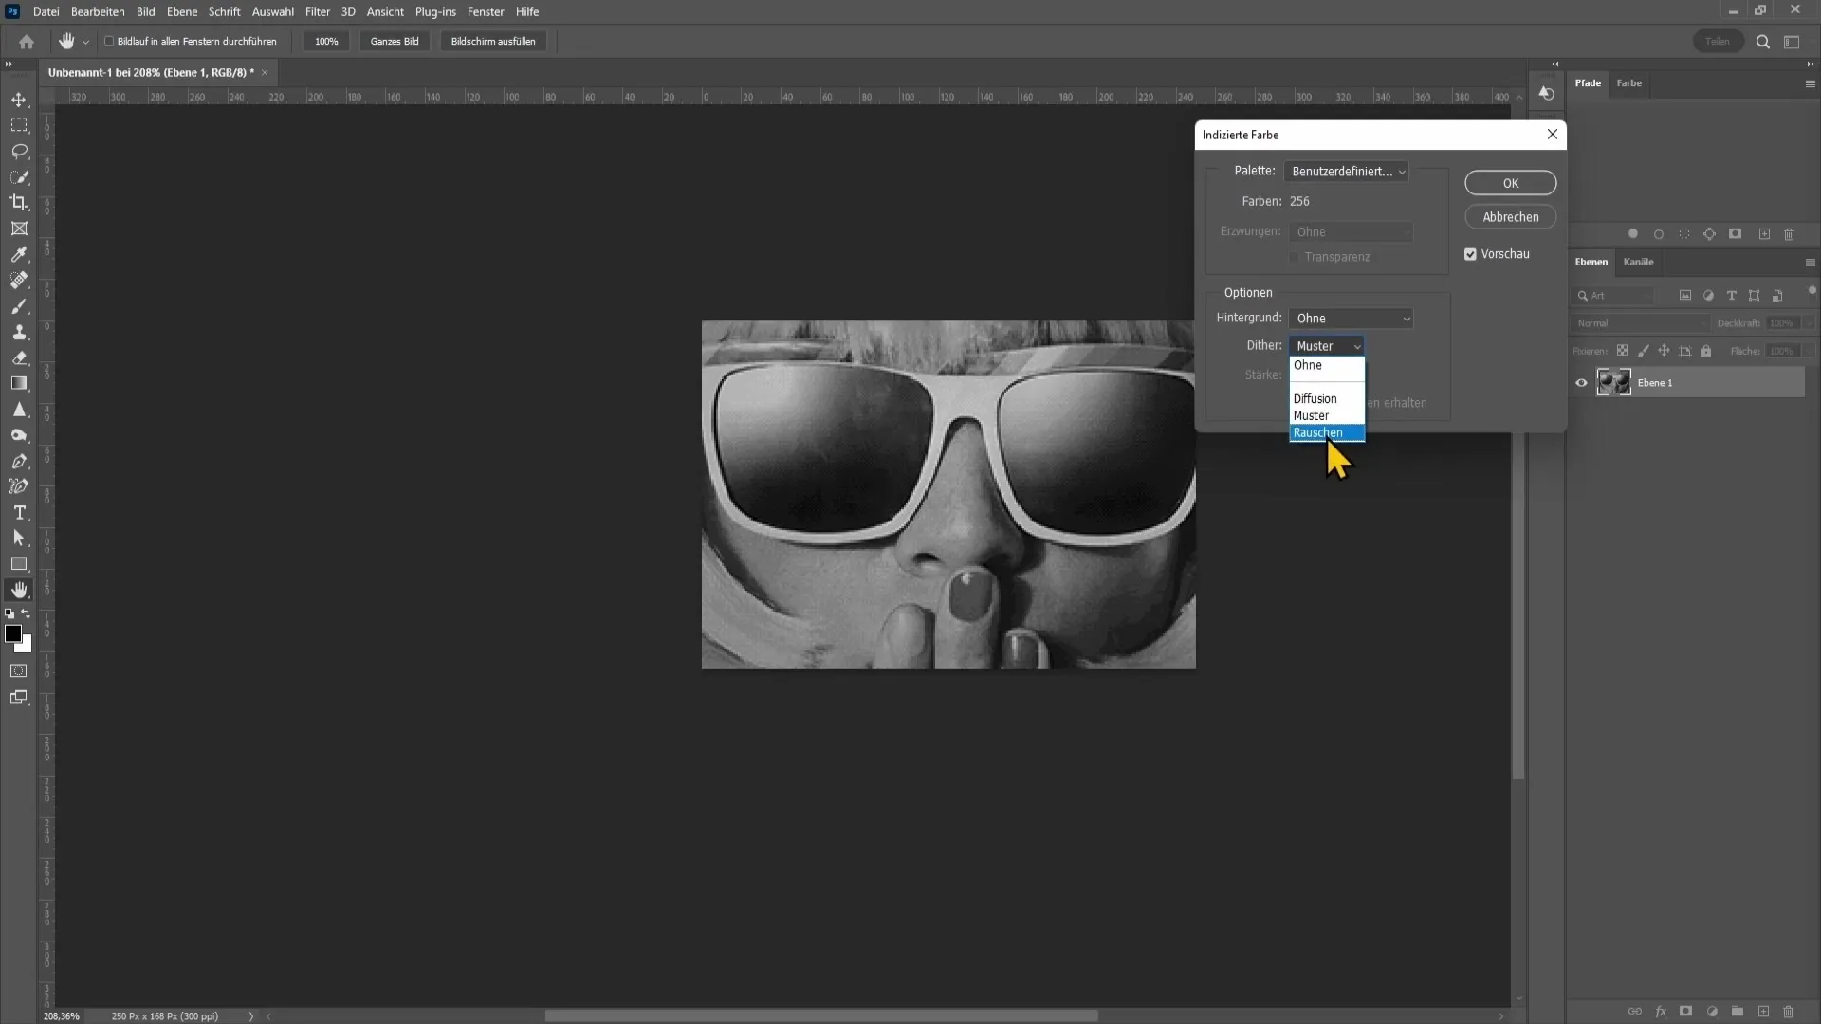Choose Muster in the Dither list
1821x1024 pixels.
click(1327, 416)
